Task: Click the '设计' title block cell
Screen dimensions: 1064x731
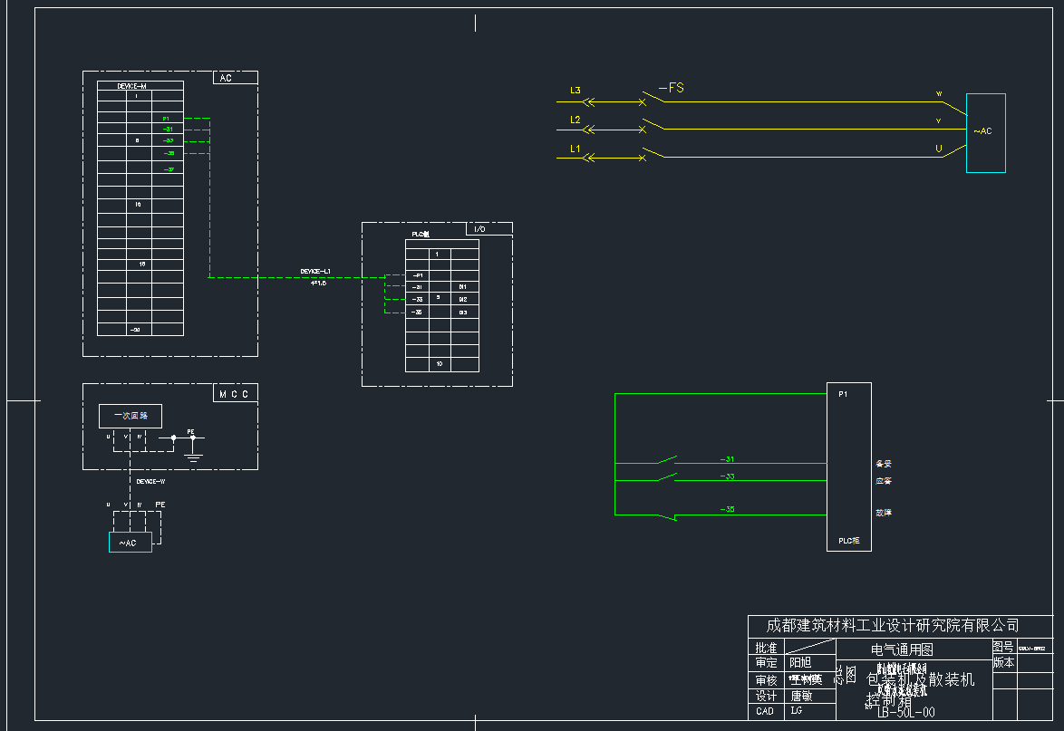Action: click(766, 696)
